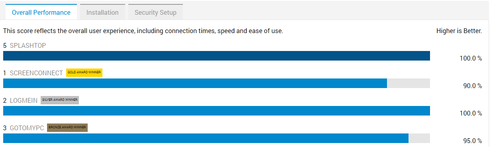
Task: Click the ScreenConnect score bar
Action: click(195, 83)
